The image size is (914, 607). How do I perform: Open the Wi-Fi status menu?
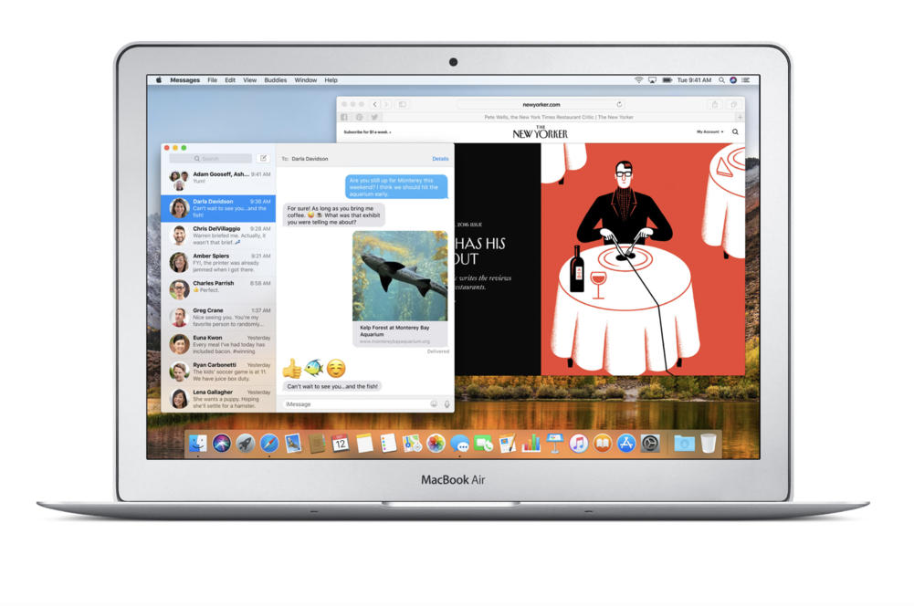(x=639, y=79)
